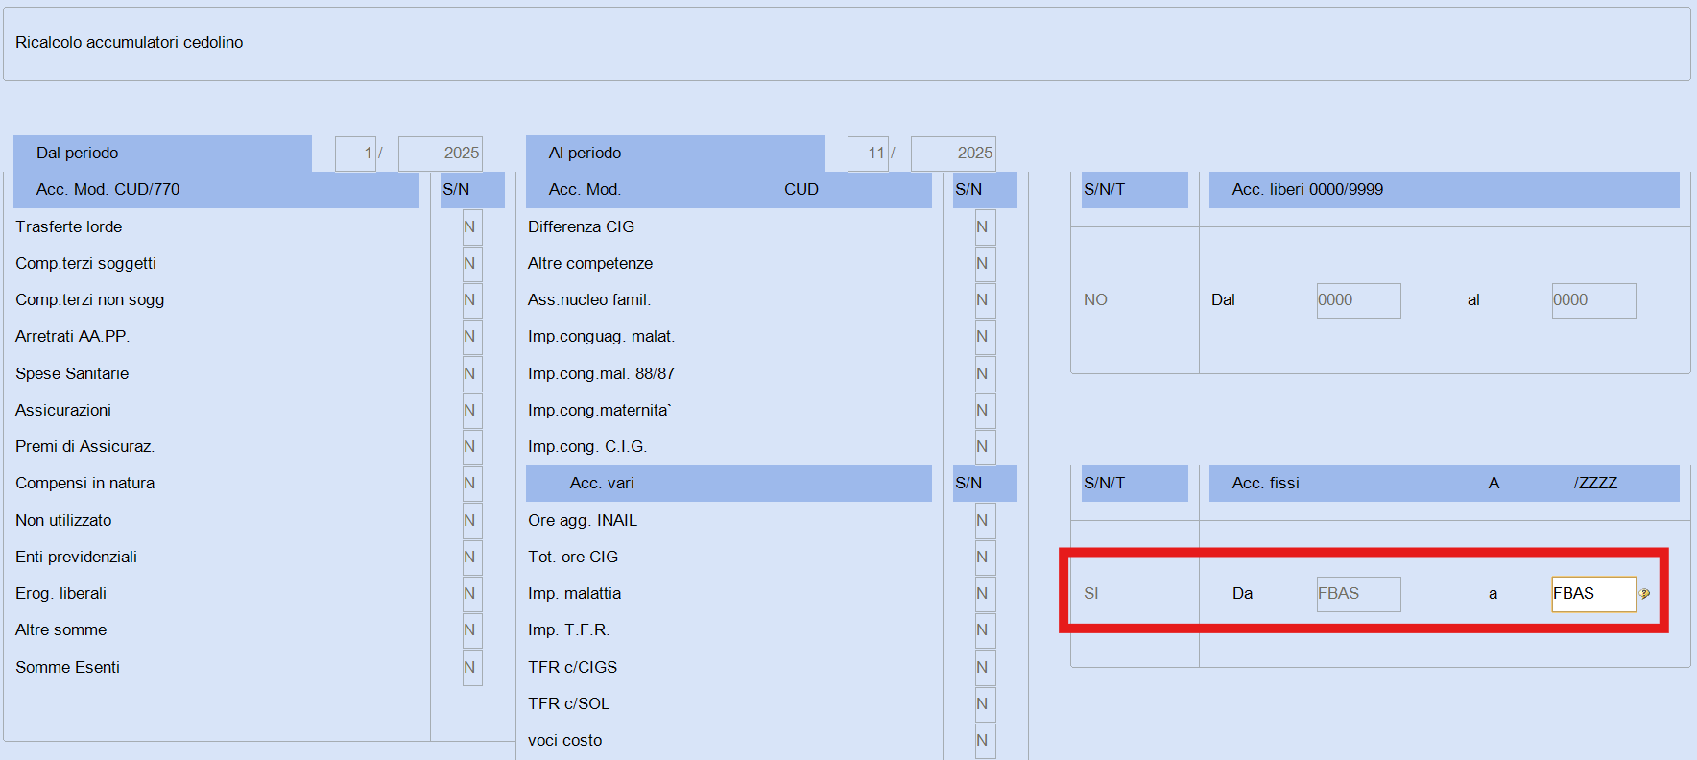
Task: Select the S/N field for TFR c/SOL
Action: tap(985, 704)
